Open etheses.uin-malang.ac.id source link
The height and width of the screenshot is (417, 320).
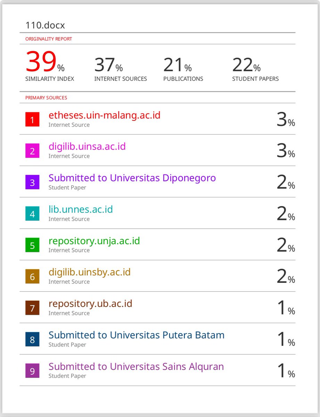point(104,115)
